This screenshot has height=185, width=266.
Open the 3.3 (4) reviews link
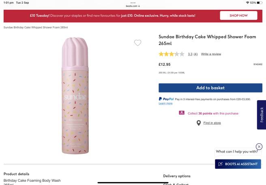(x=193, y=54)
